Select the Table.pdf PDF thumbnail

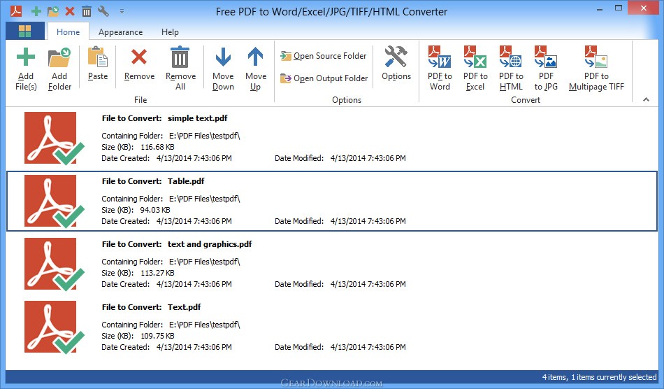point(55,201)
